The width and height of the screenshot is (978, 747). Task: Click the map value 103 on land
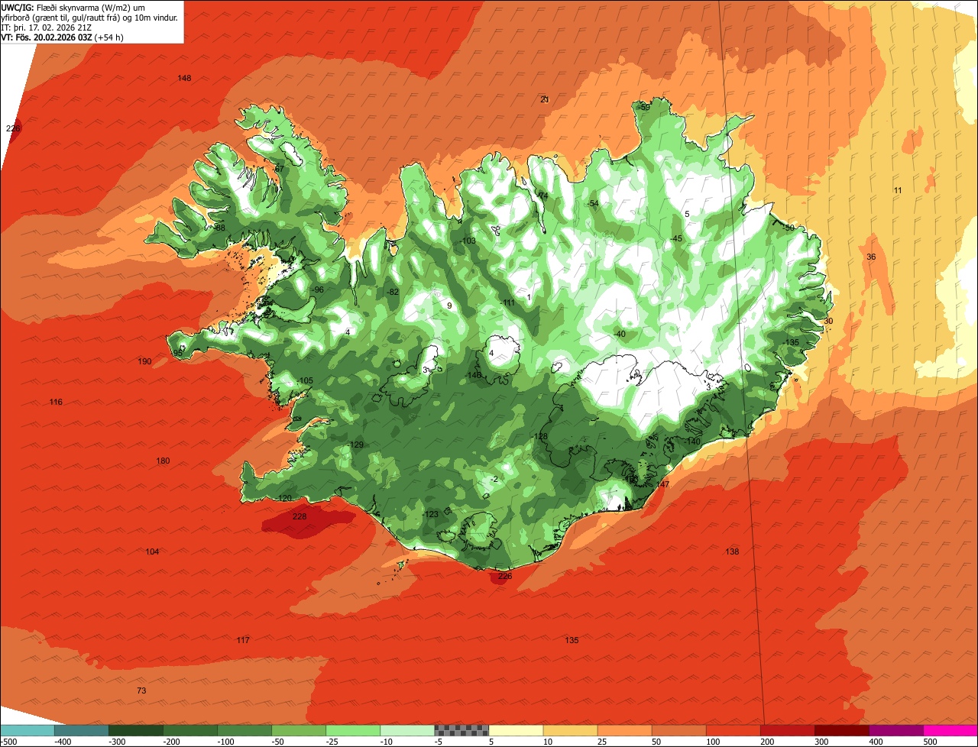(x=468, y=241)
